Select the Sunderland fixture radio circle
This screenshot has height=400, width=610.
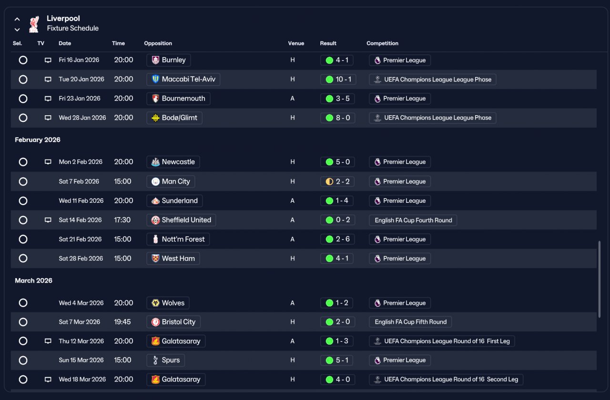23,201
